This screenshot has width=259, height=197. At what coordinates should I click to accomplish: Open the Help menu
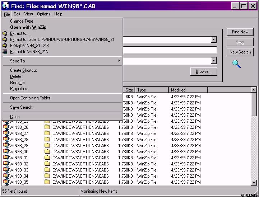pyautogui.click(x=58, y=14)
